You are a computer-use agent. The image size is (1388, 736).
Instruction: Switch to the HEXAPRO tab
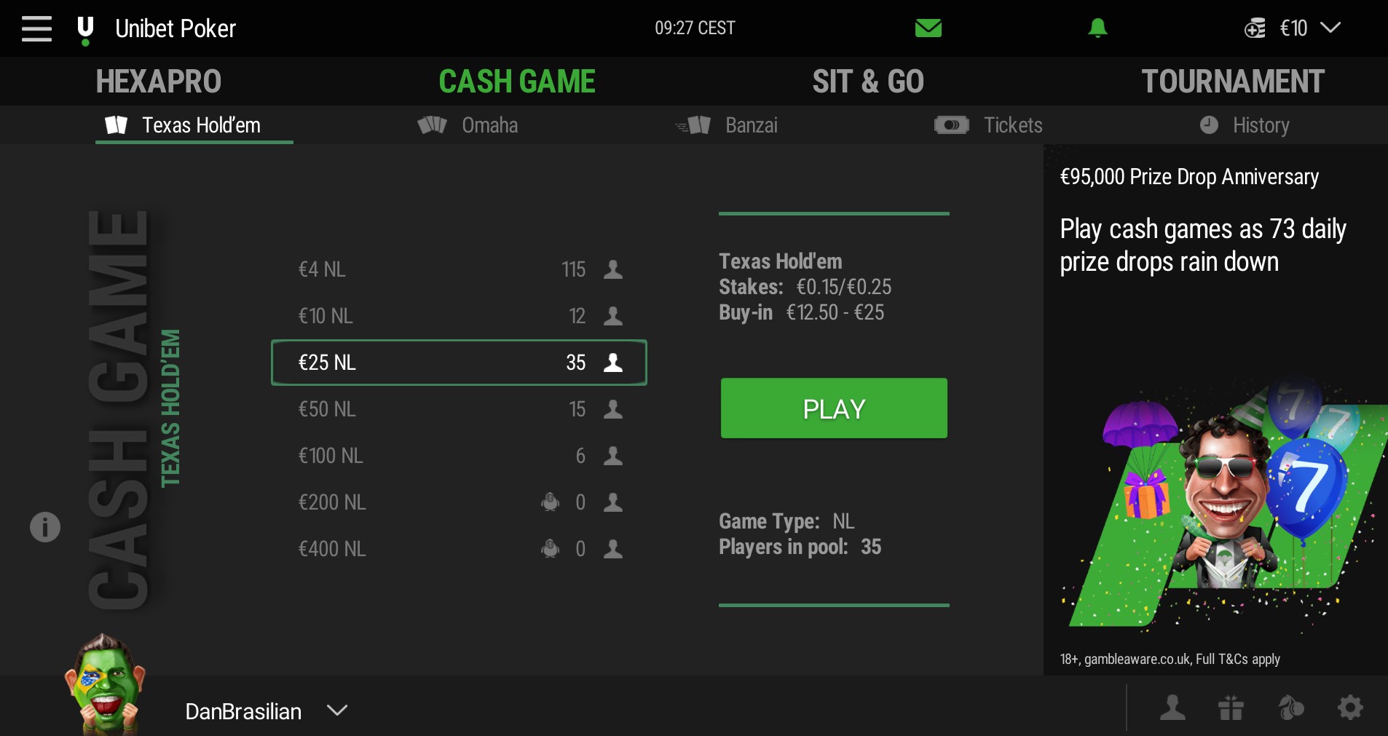coord(159,82)
